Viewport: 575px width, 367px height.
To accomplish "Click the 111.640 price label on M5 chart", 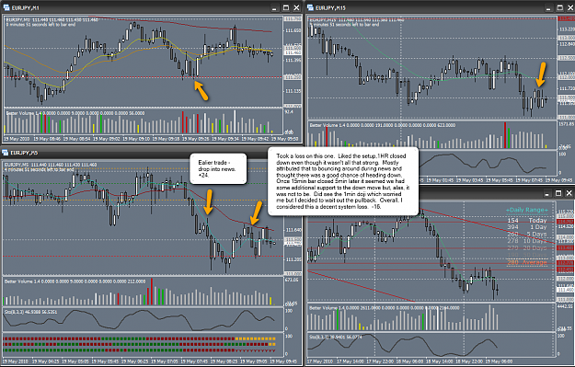I will 293,230.
